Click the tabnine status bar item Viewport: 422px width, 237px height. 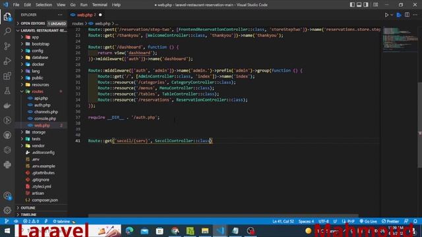[64, 221]
